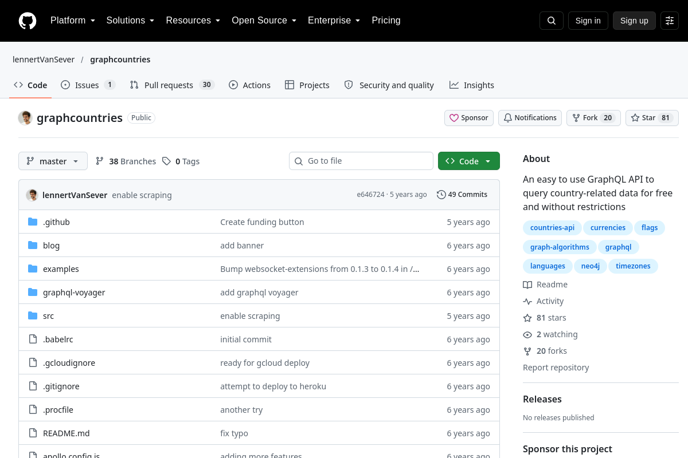View the 49 Commits history
Image resolution: width=688 pixels, height=458 pixels.
pos(462,195)
